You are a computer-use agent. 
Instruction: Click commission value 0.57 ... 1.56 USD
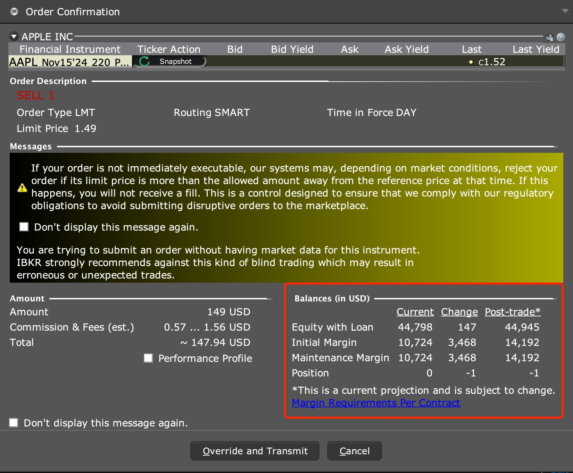(207, 327)
